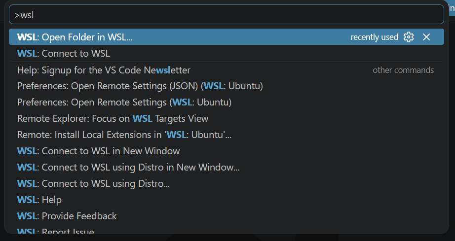Open the WSL: Help command
Screen dimensions: 455x241
227,200
